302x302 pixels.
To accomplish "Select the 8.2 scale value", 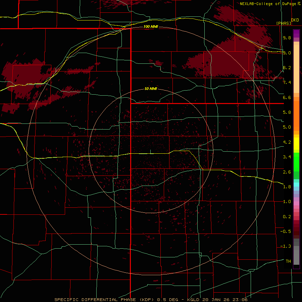I will (287, 67).
